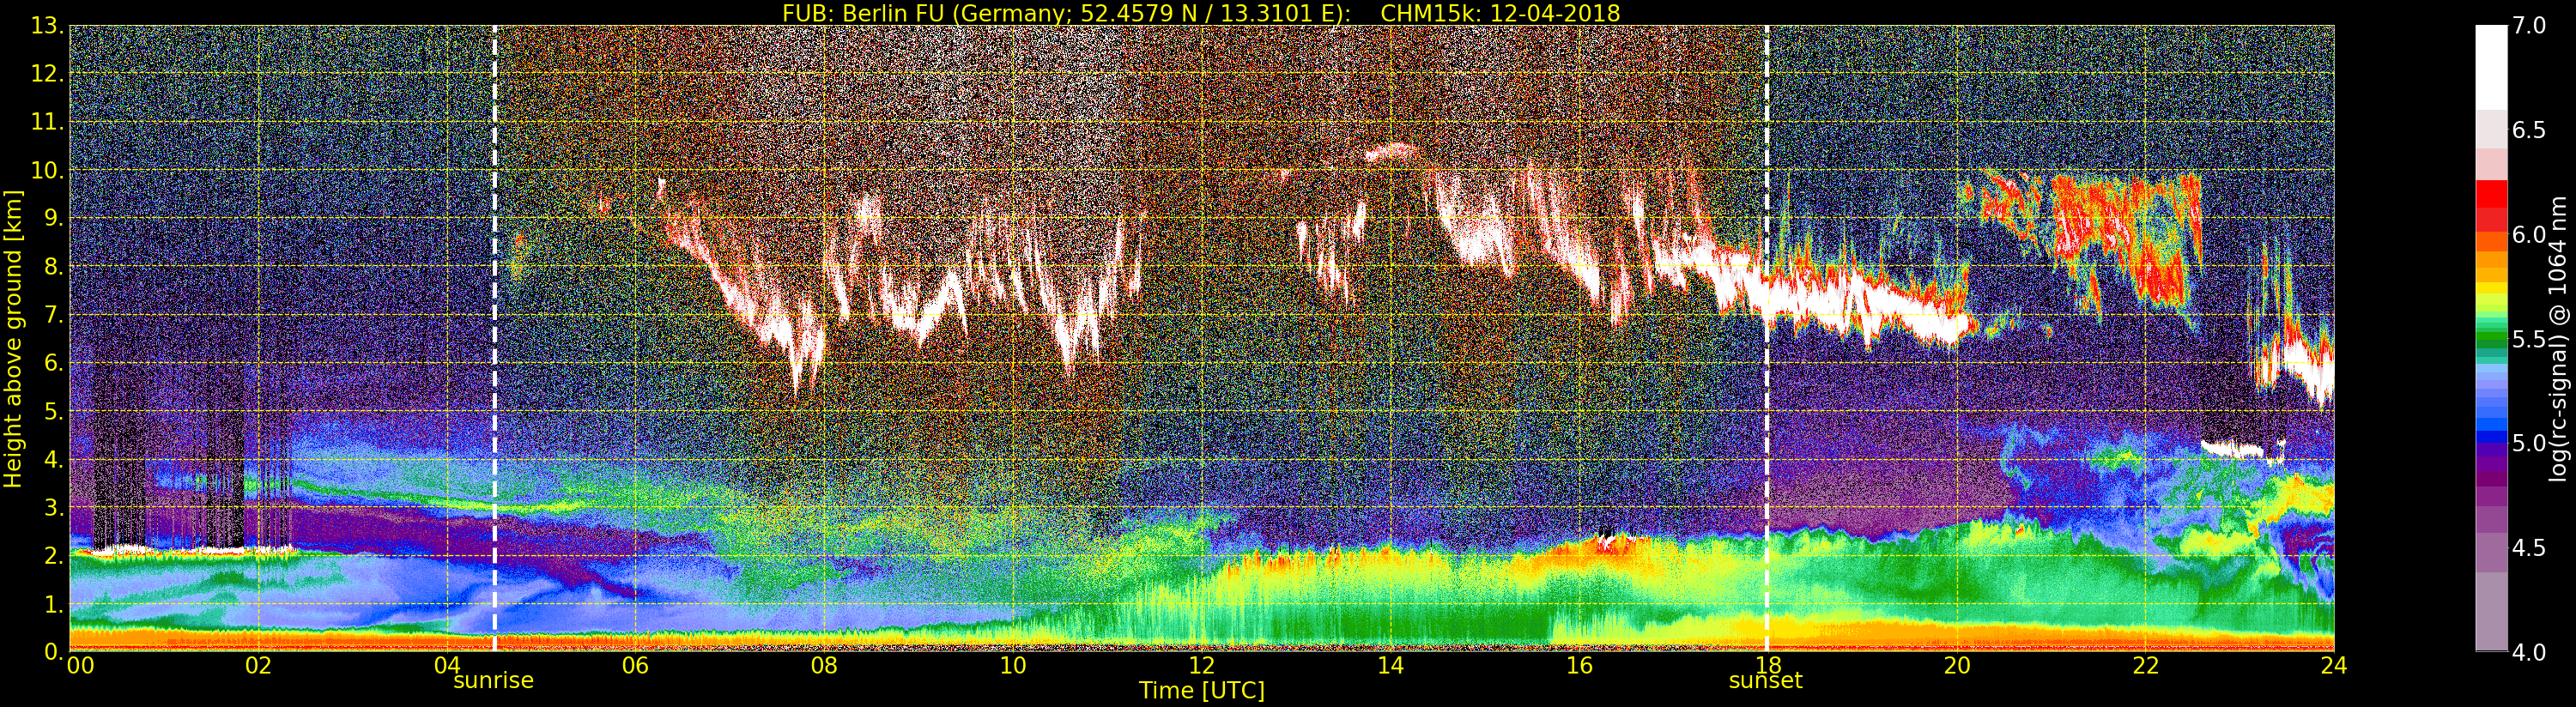Click the "Time [UTC]" axis label

1202,690
